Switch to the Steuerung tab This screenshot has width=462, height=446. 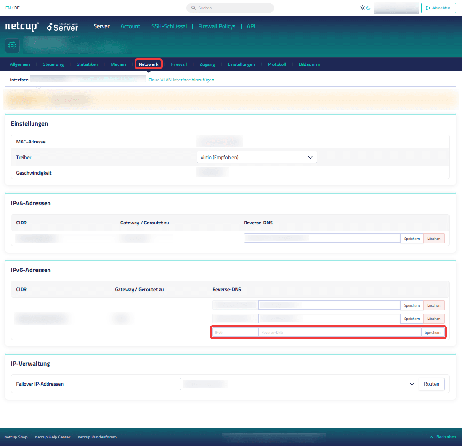[53, 64]
